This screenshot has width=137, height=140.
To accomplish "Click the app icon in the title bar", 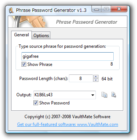I will pyautogui.click(x=11, y=10).
